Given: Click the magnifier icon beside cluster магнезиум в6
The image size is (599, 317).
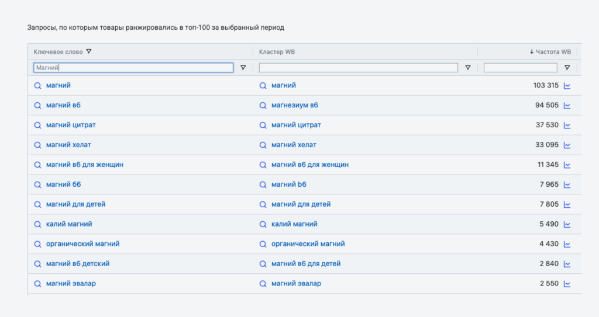Looking at the screenshot, I should [263, 106].
